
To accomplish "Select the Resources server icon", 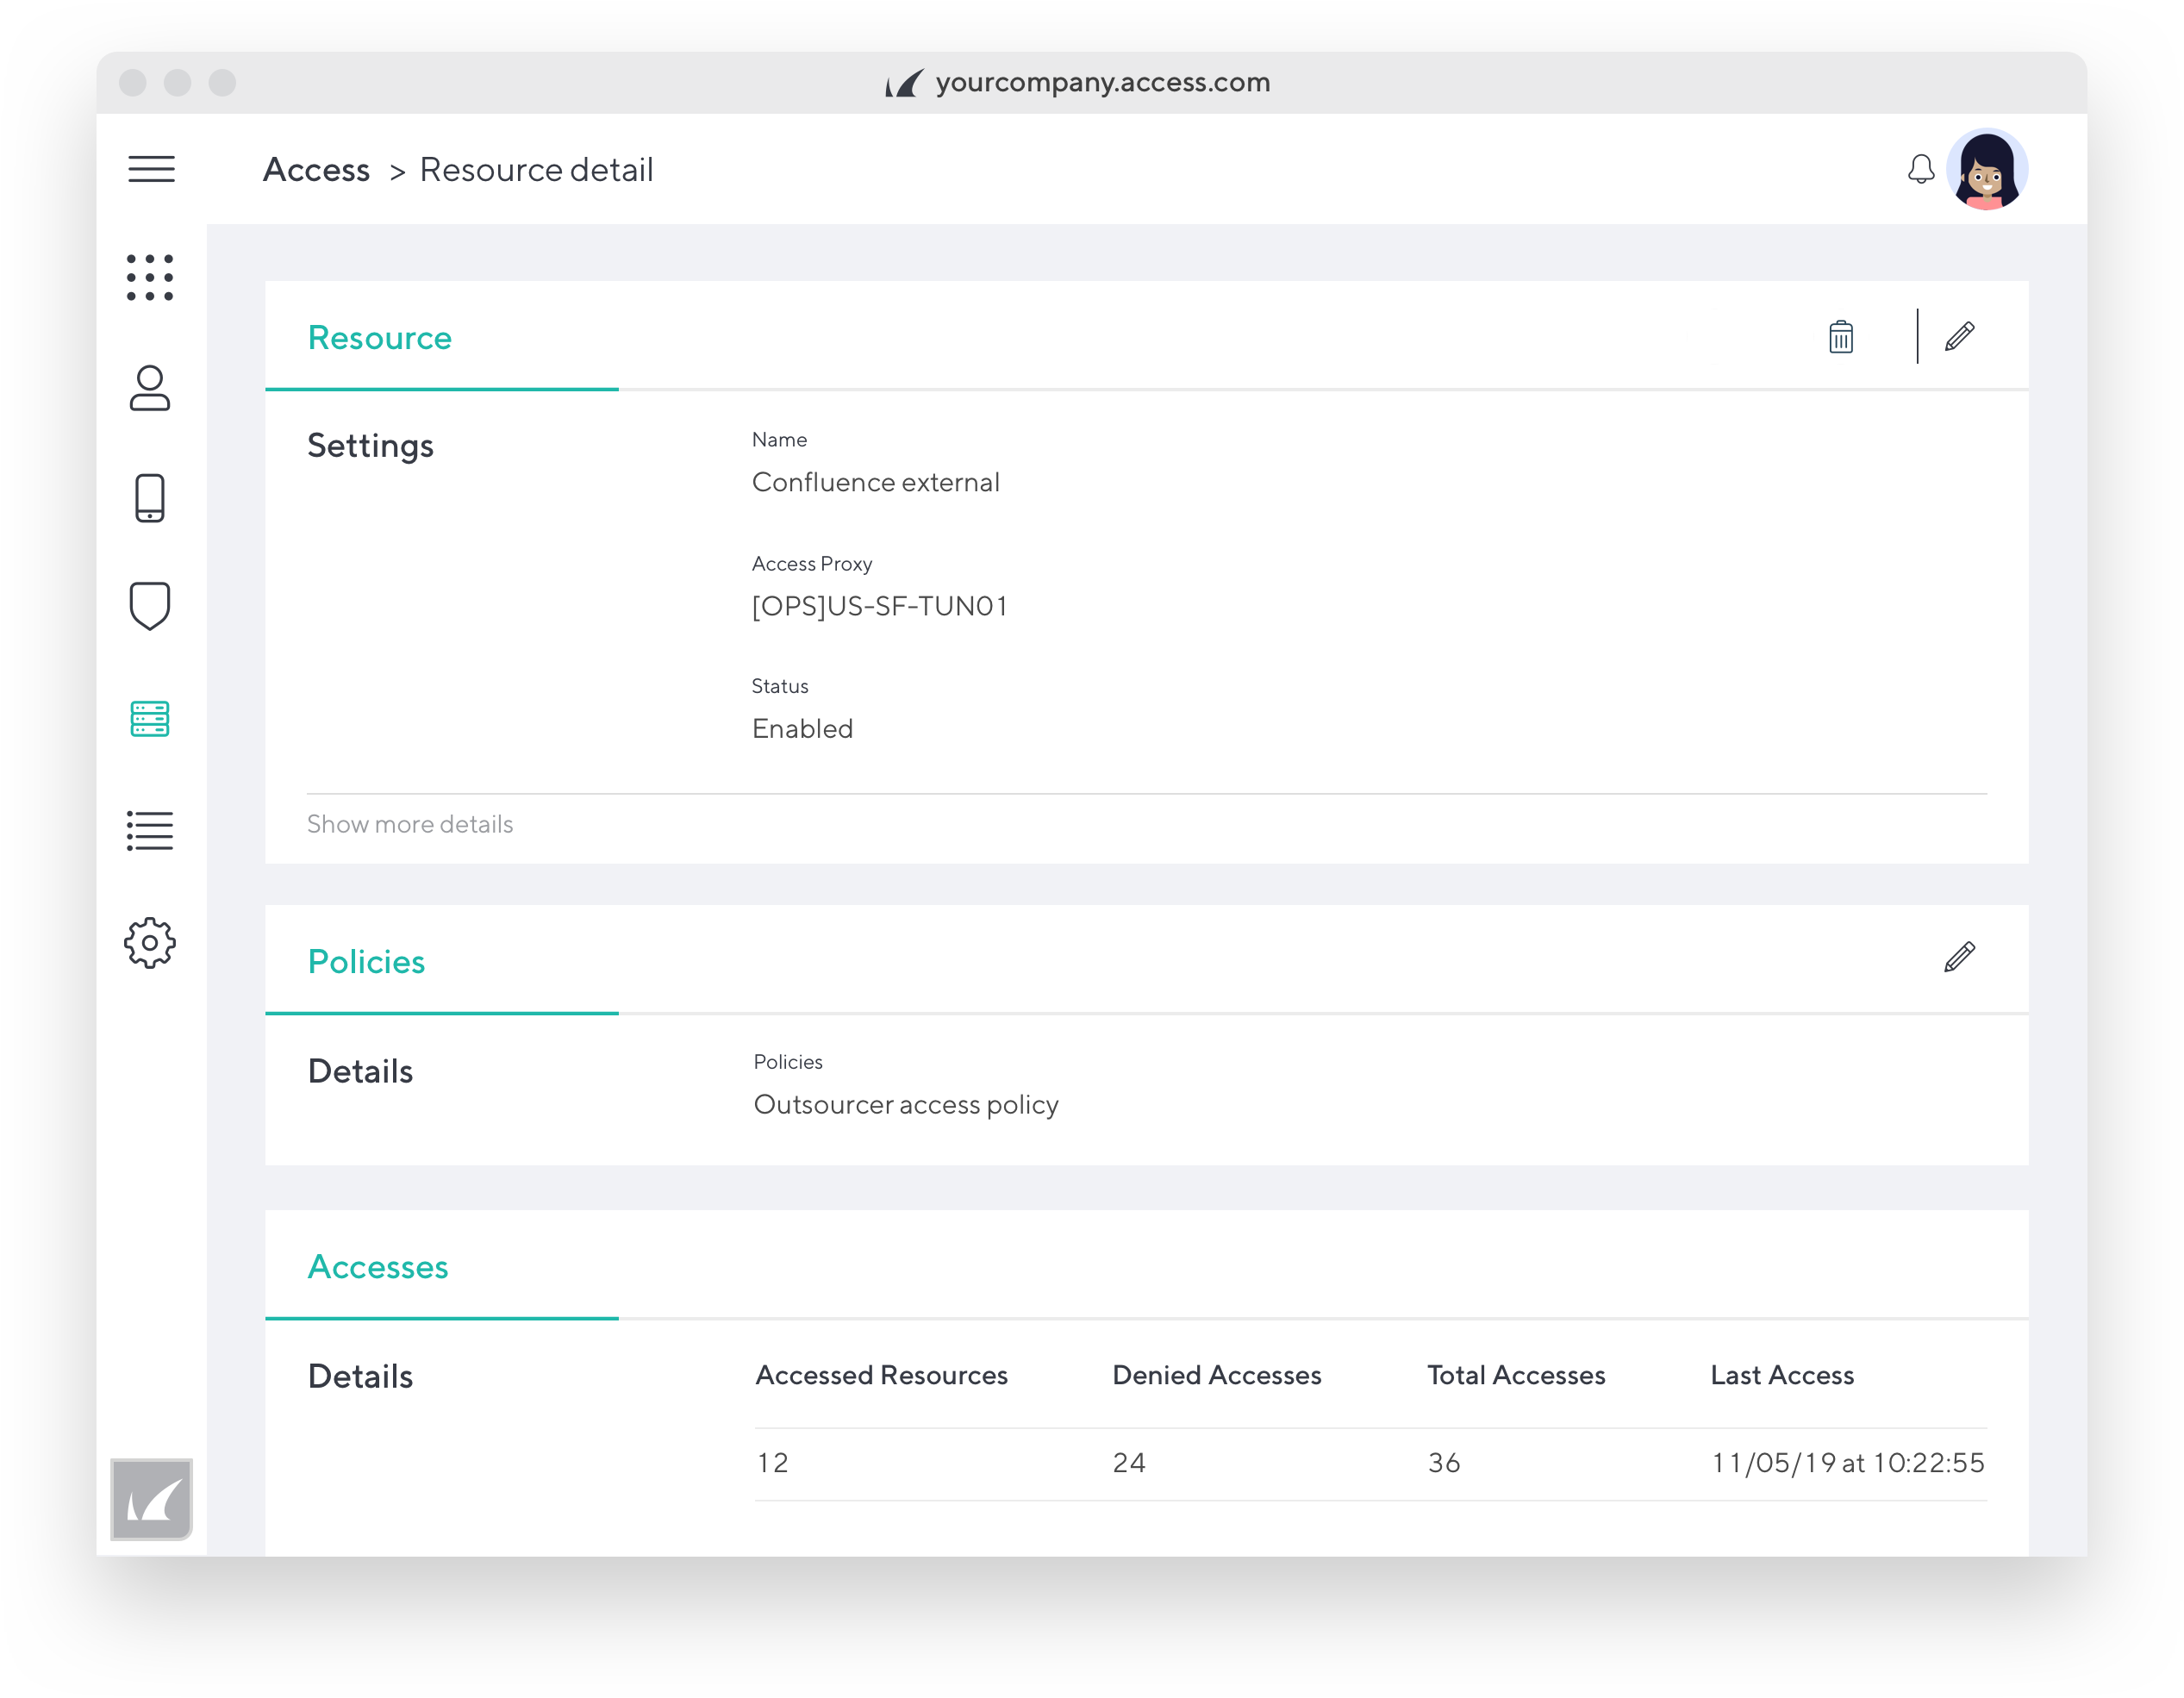I will point(150,719).
